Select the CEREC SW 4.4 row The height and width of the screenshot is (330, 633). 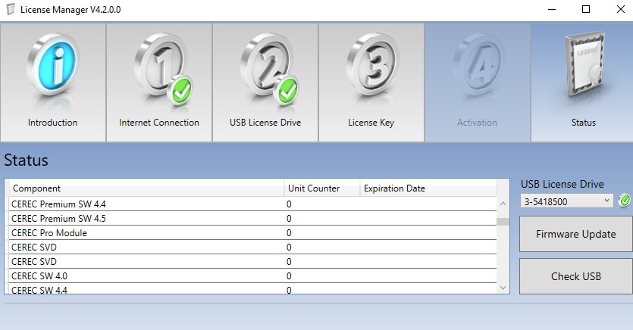click(x=252, y=289)
